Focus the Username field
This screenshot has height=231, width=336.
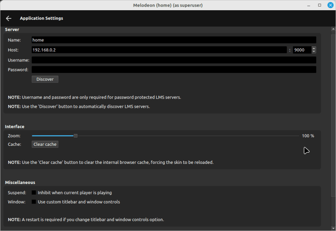pos(174,60)
